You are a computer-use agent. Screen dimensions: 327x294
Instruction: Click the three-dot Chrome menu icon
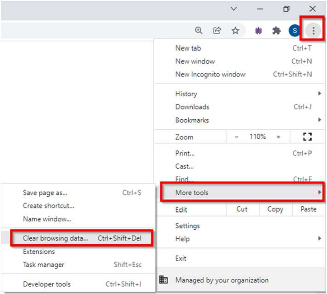pos(313,31)
